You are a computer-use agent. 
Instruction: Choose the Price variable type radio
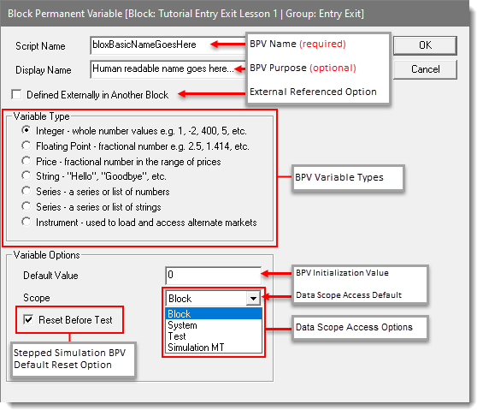(x=26, y=161)
